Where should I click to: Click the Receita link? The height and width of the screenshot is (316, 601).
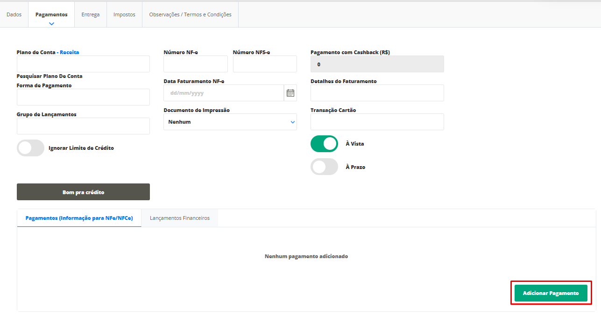pyautogui.click(x=70, y=52)
